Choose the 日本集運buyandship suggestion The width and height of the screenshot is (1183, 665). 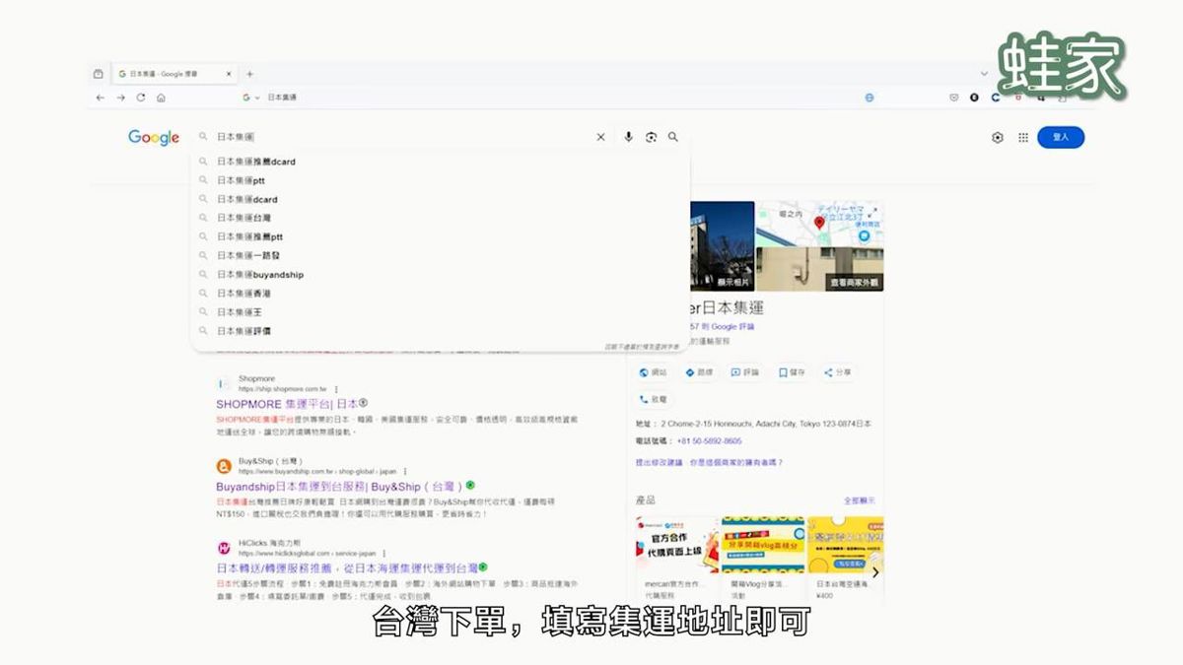point(260,275)
